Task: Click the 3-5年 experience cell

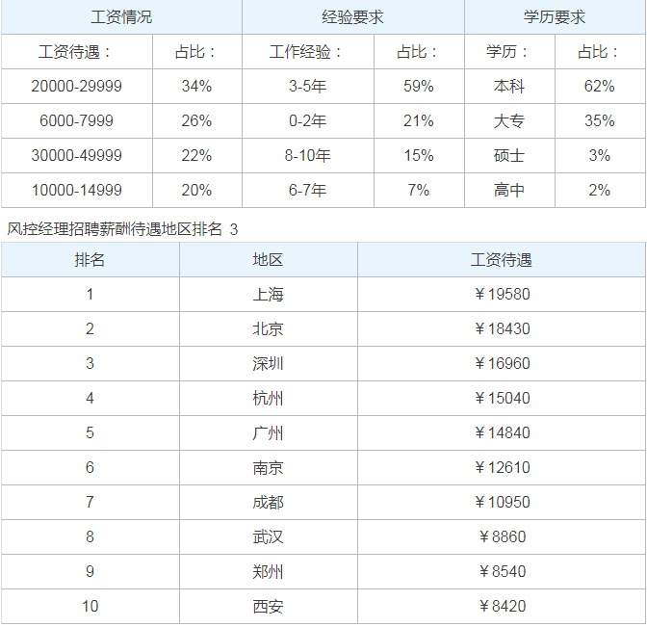Action: pos(308,87)
